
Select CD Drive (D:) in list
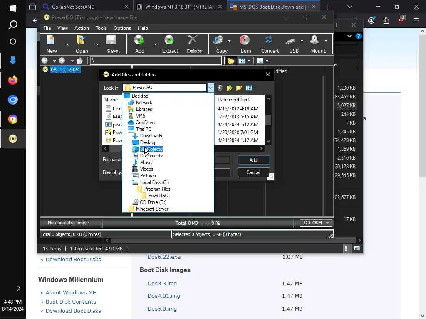153,202
